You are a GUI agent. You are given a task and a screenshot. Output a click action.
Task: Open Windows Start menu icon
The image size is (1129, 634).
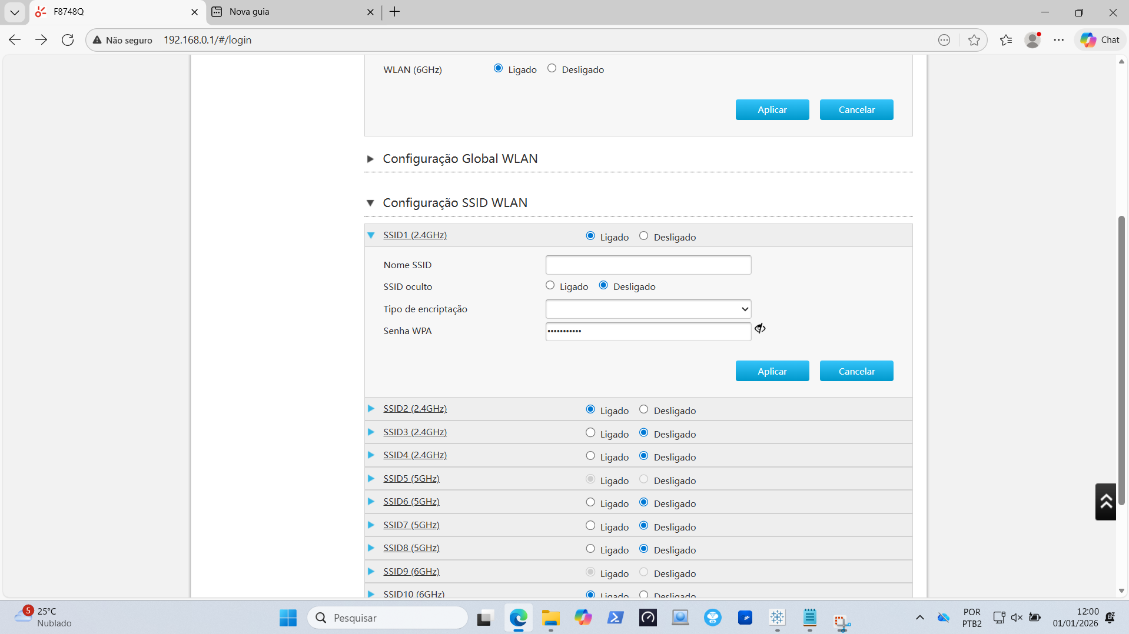coord(288,618)
